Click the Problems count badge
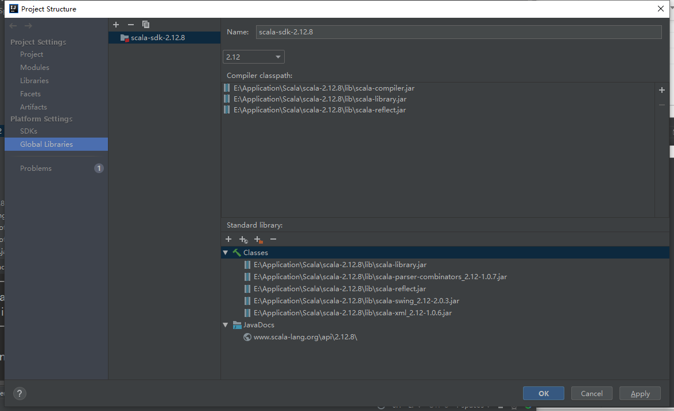674x411 pixels. pyautogui.click(x=99, y=168)
